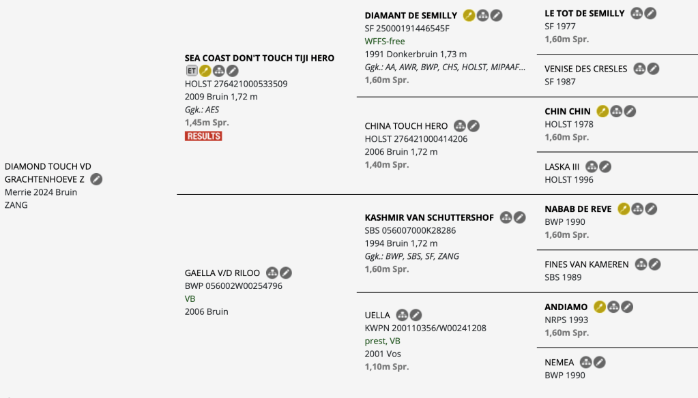Open the Kashmir van Schuttershof name link
The height and width of the screenshot is (398, 698).
pos(429,217)
